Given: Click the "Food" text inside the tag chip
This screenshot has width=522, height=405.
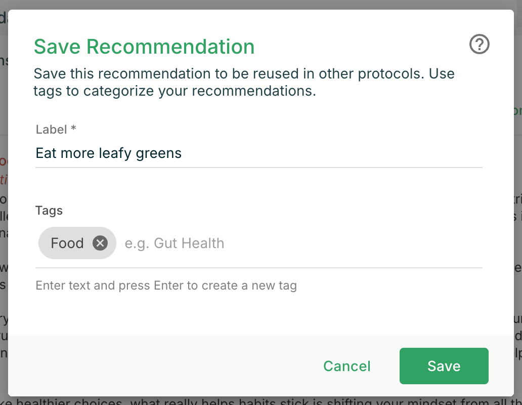Looking at the screenshot, I should (67, 244).
